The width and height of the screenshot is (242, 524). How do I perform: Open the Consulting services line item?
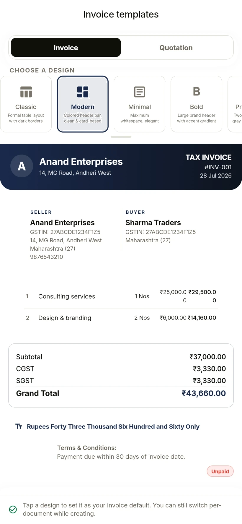click(121, 296)
